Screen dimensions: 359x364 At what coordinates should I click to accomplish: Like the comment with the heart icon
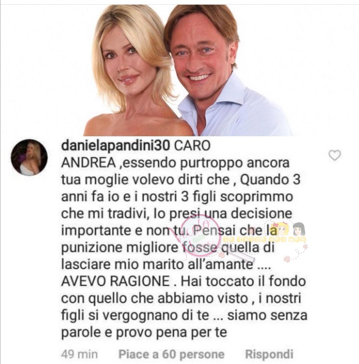[335, 155]
